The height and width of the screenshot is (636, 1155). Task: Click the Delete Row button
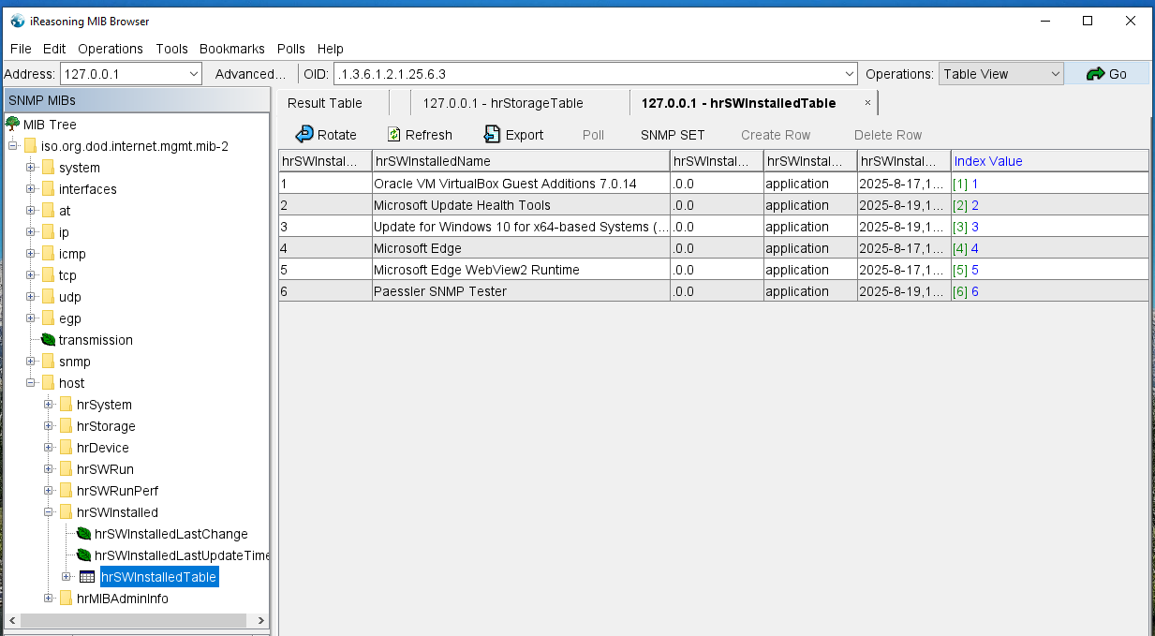click(888, 135)
